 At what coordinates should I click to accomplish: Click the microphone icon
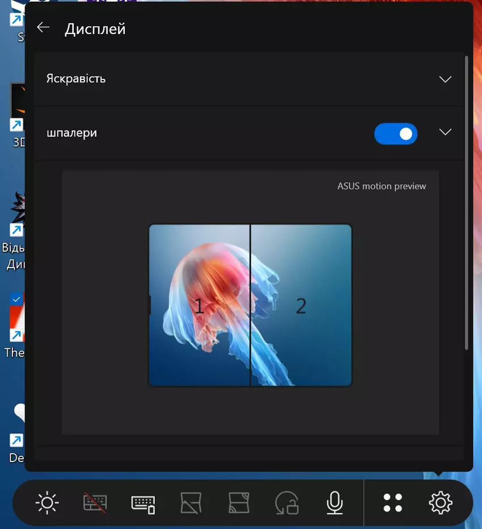tap(335, 502)
